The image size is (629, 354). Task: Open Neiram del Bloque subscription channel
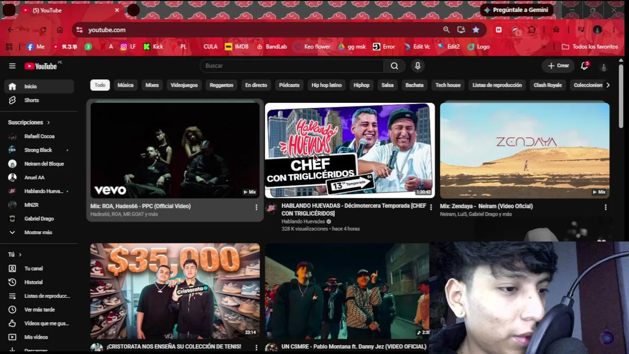[39, 164]
